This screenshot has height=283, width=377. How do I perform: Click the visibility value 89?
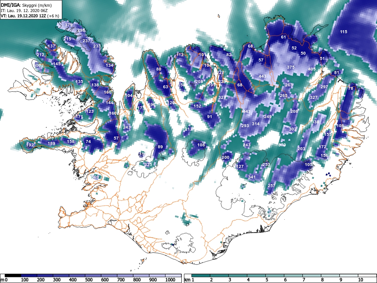160,146
